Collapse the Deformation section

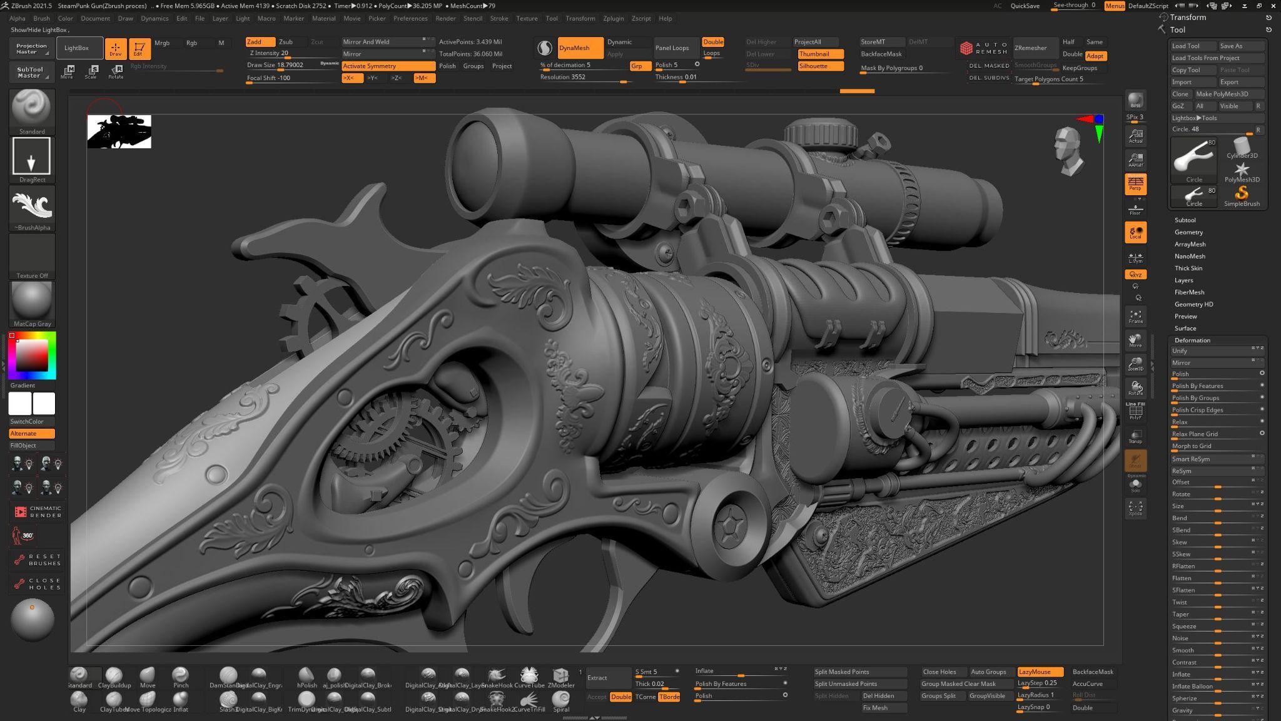(x=1192, y=340)
